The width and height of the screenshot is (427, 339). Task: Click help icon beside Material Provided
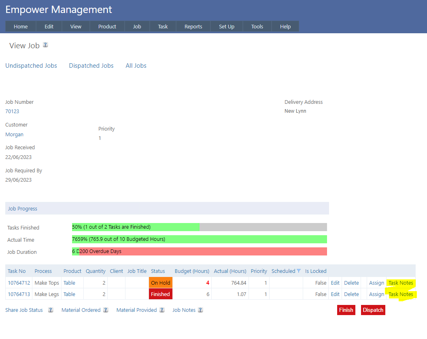(x=162, y=310)
